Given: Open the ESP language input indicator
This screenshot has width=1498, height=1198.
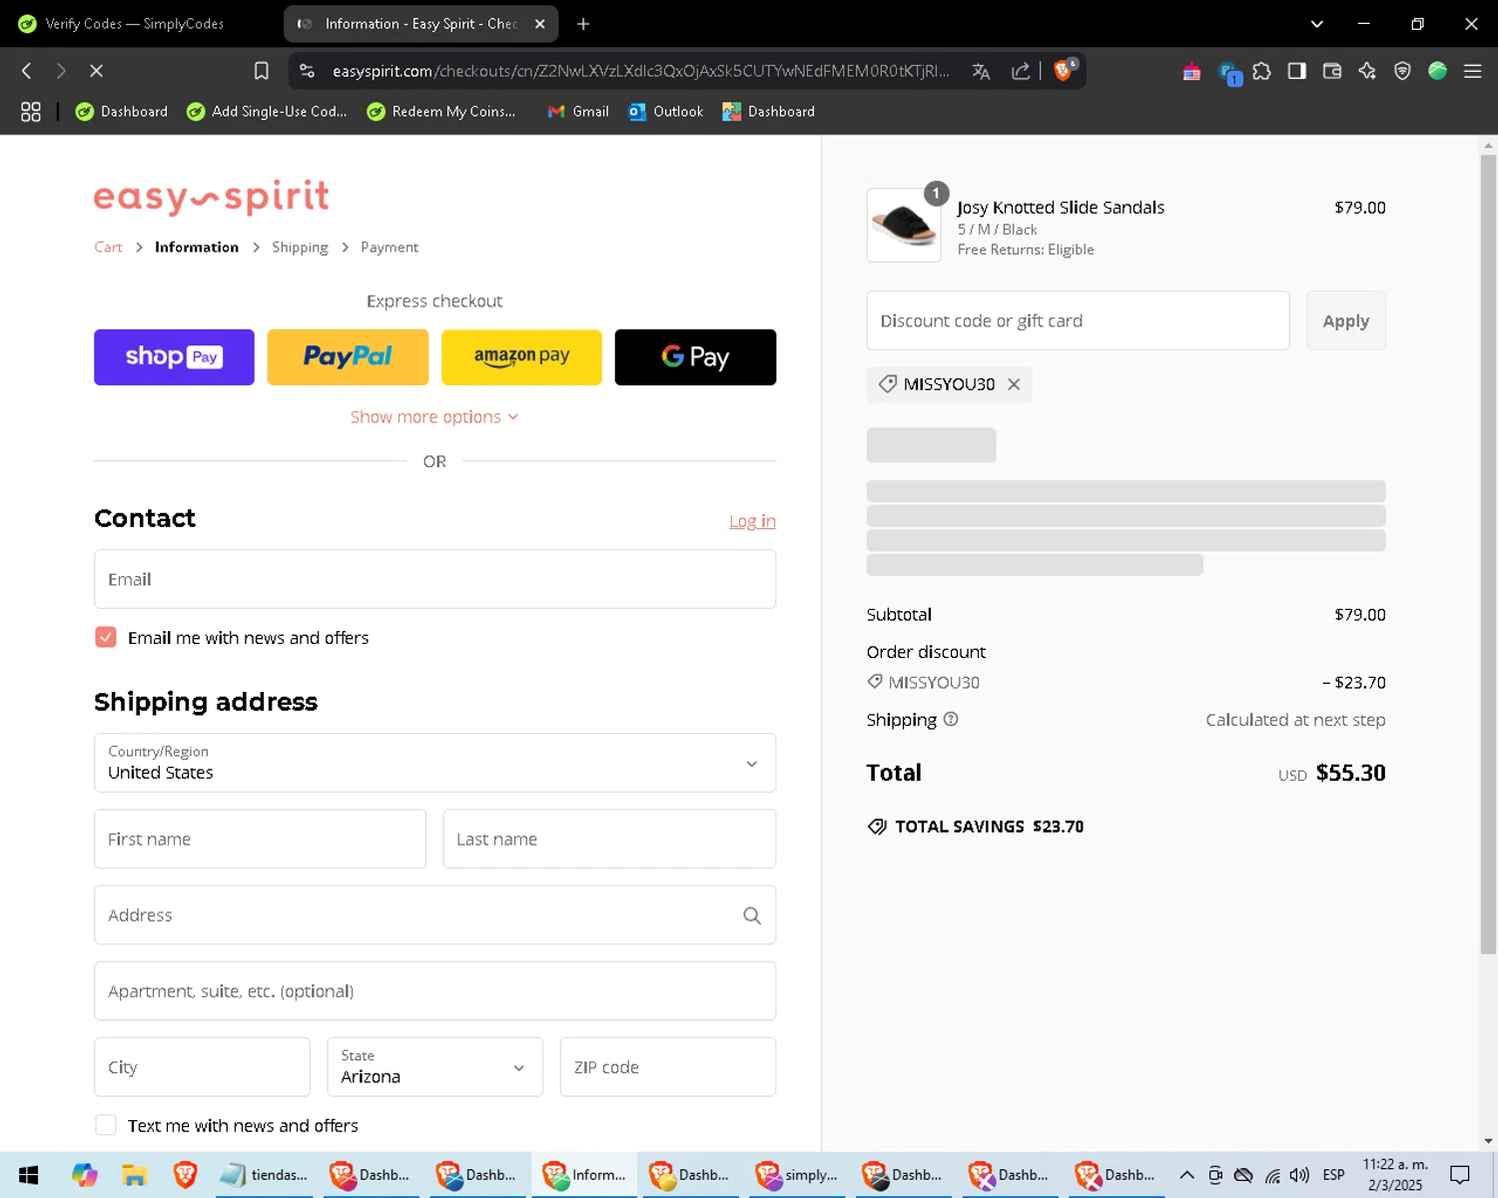Looking at the screenshot, I should point(1333,1175).
